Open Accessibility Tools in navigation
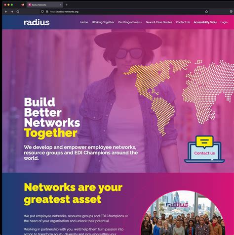Viewport: 234px width, 235px height. (205, 22)
